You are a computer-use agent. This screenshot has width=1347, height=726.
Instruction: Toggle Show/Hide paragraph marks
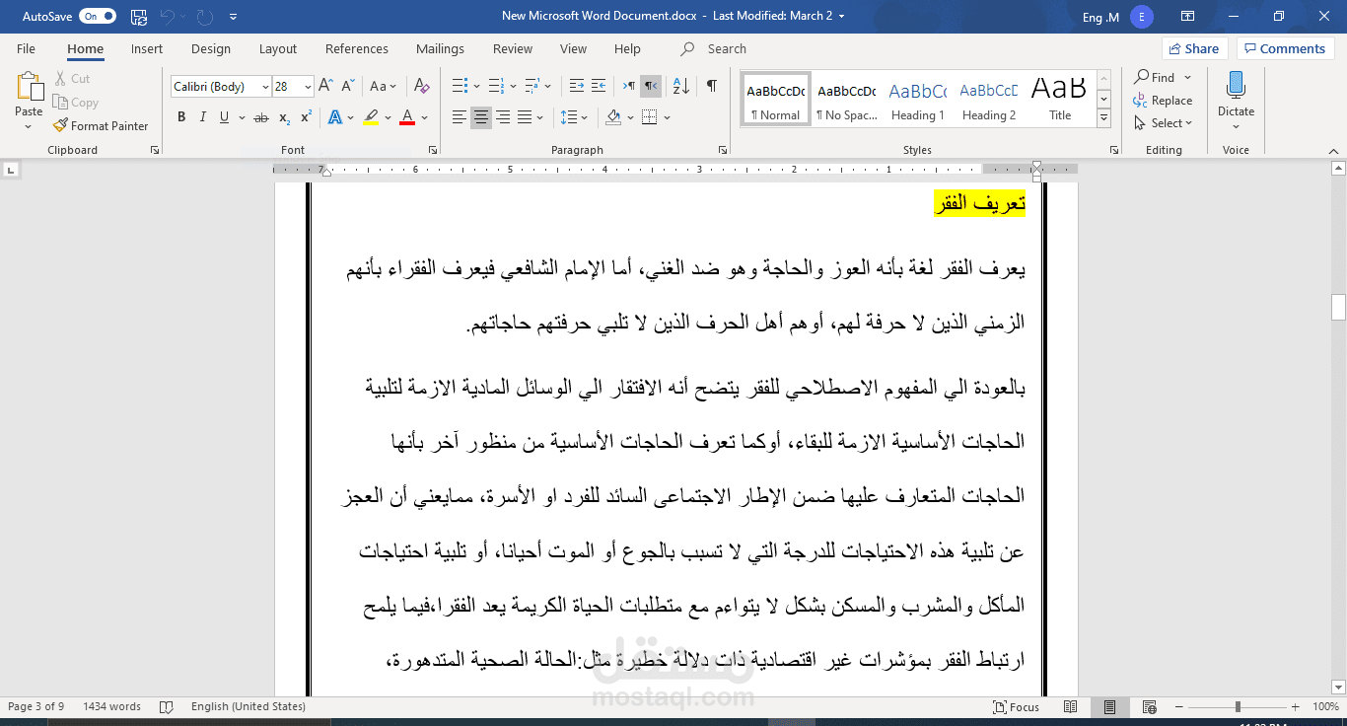click(711, 87)
